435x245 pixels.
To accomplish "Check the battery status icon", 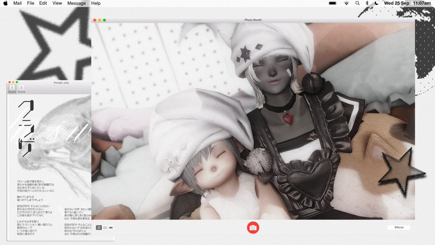I will pos(332,3).
